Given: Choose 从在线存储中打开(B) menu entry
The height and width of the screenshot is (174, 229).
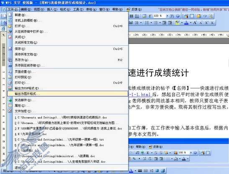Looking at the screenshot, I should (x=68, y=31).
